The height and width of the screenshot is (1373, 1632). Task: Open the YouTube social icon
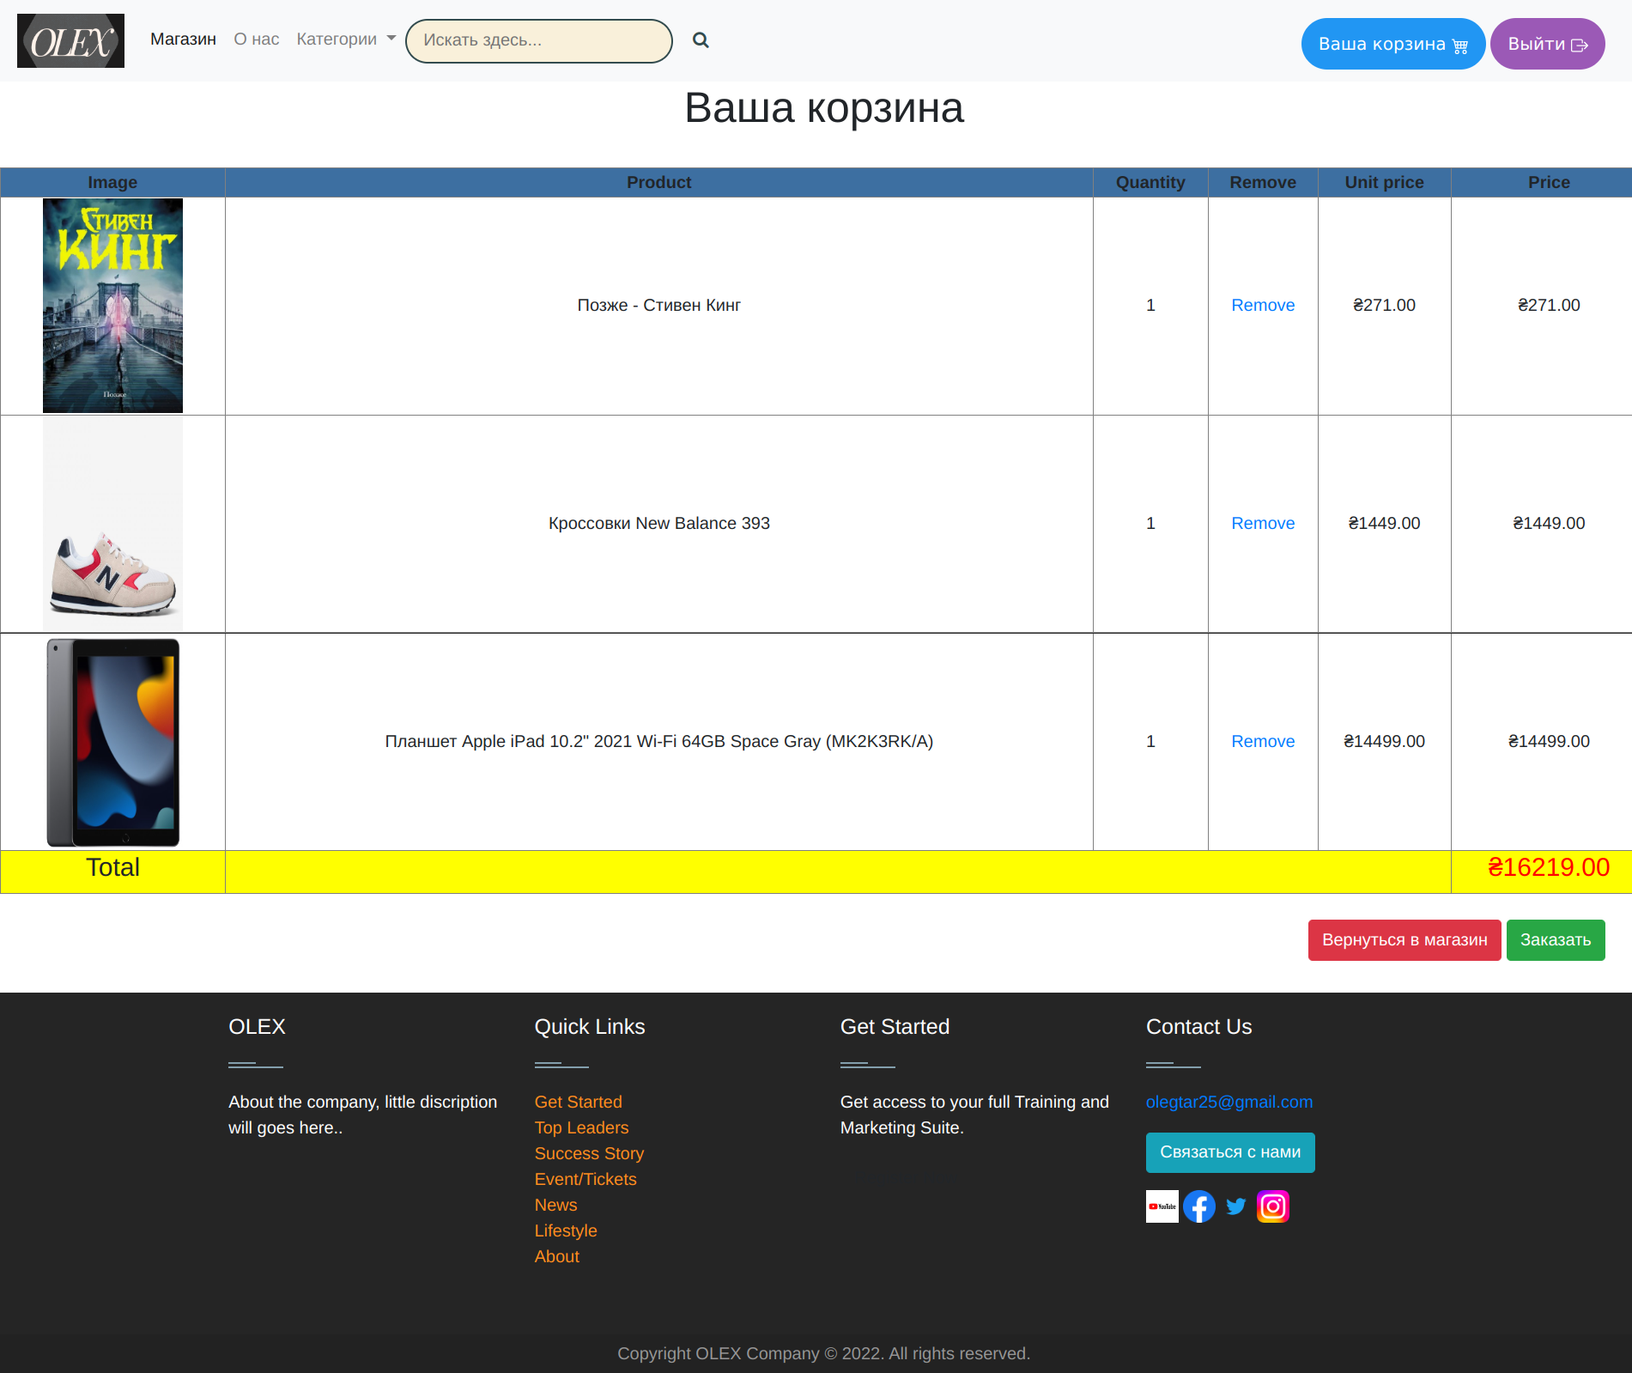pos(1162,1206)
